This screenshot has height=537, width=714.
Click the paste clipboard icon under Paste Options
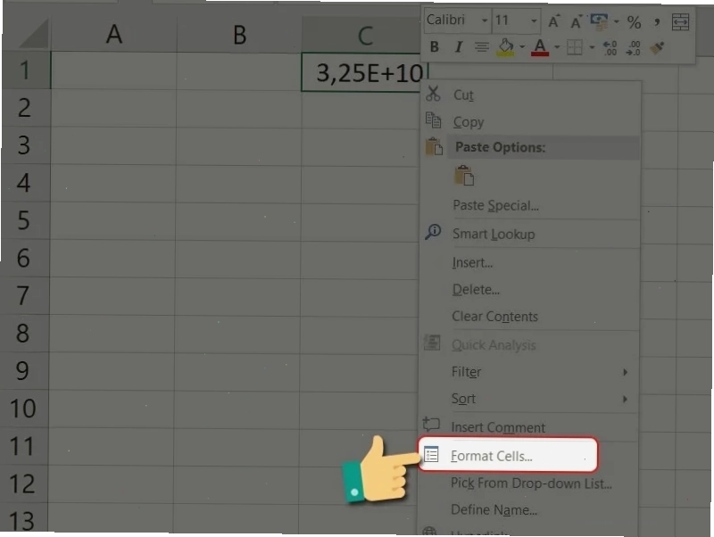464,176
